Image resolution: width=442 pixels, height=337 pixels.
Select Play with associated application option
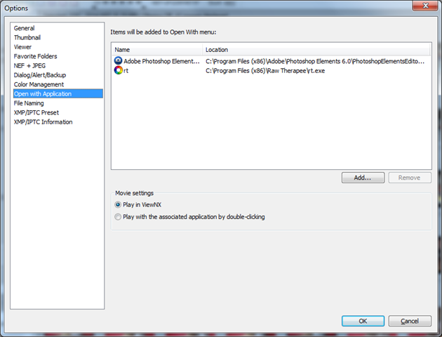[x=118, y=217]
